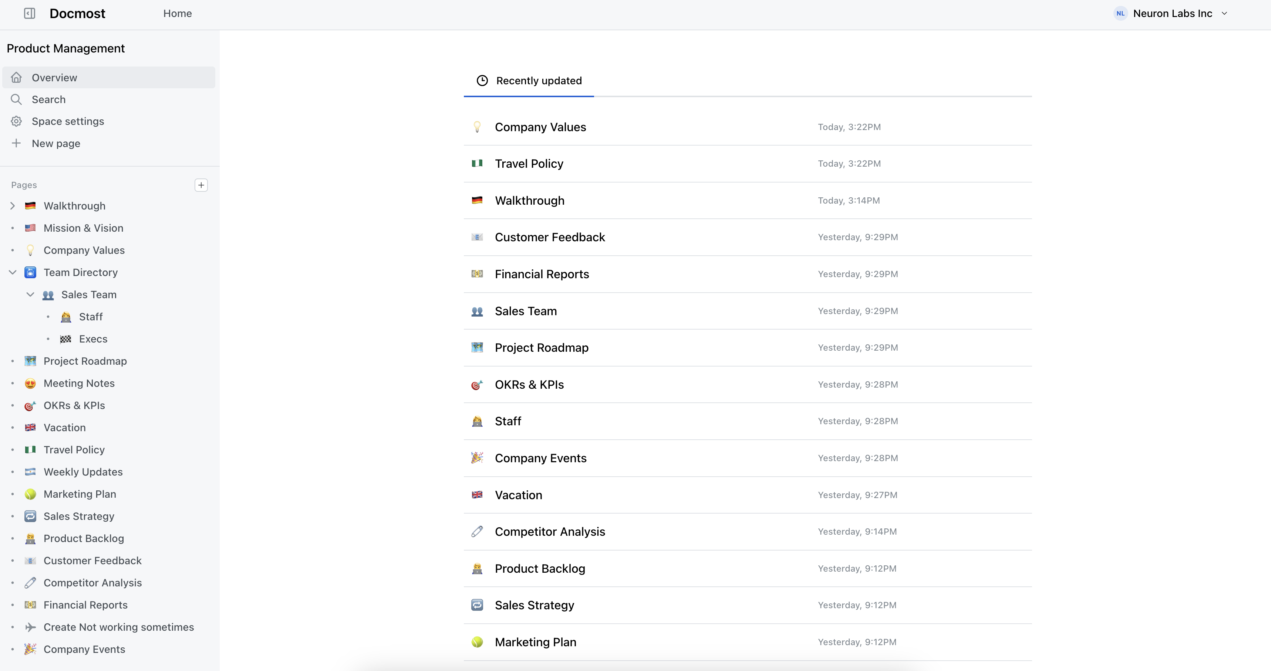Screen dimensions: 1271x671
Task: Click the German flag icon beside Walkthrough in sidebar
Action: 30,205
